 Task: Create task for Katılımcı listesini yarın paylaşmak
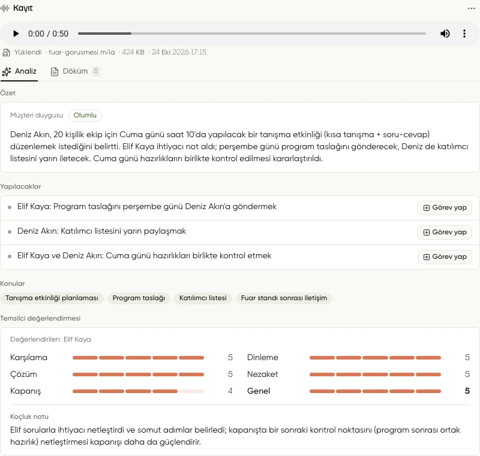coord(445,232)
